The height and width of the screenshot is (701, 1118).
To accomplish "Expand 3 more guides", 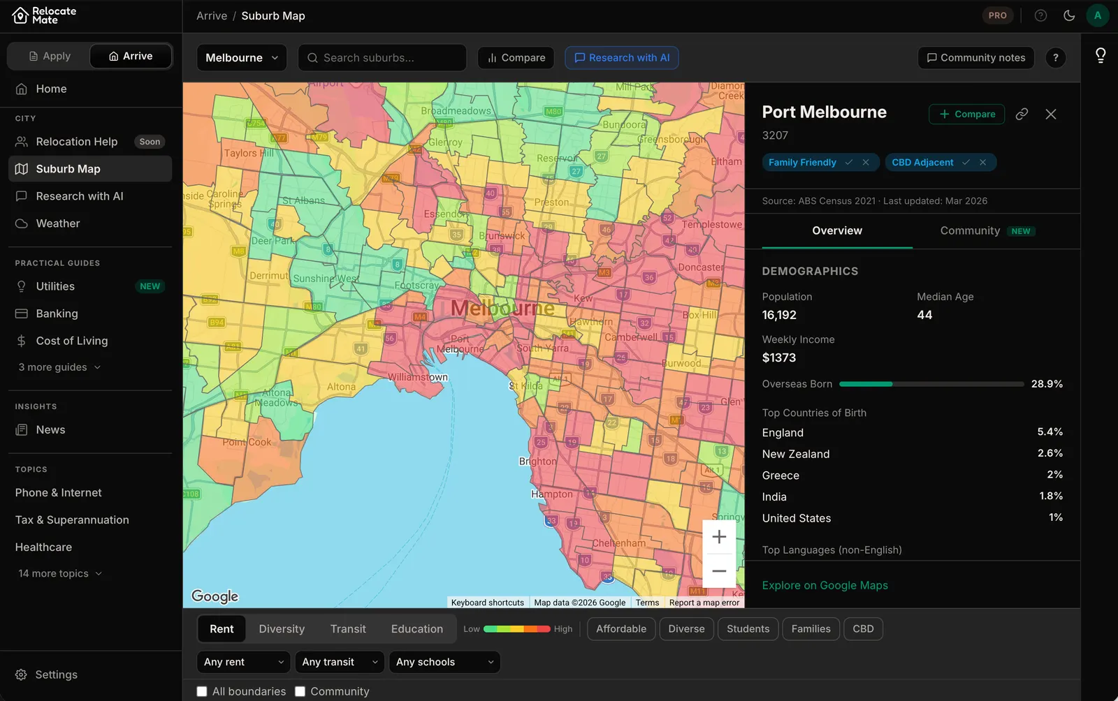I will click(59, 367).
